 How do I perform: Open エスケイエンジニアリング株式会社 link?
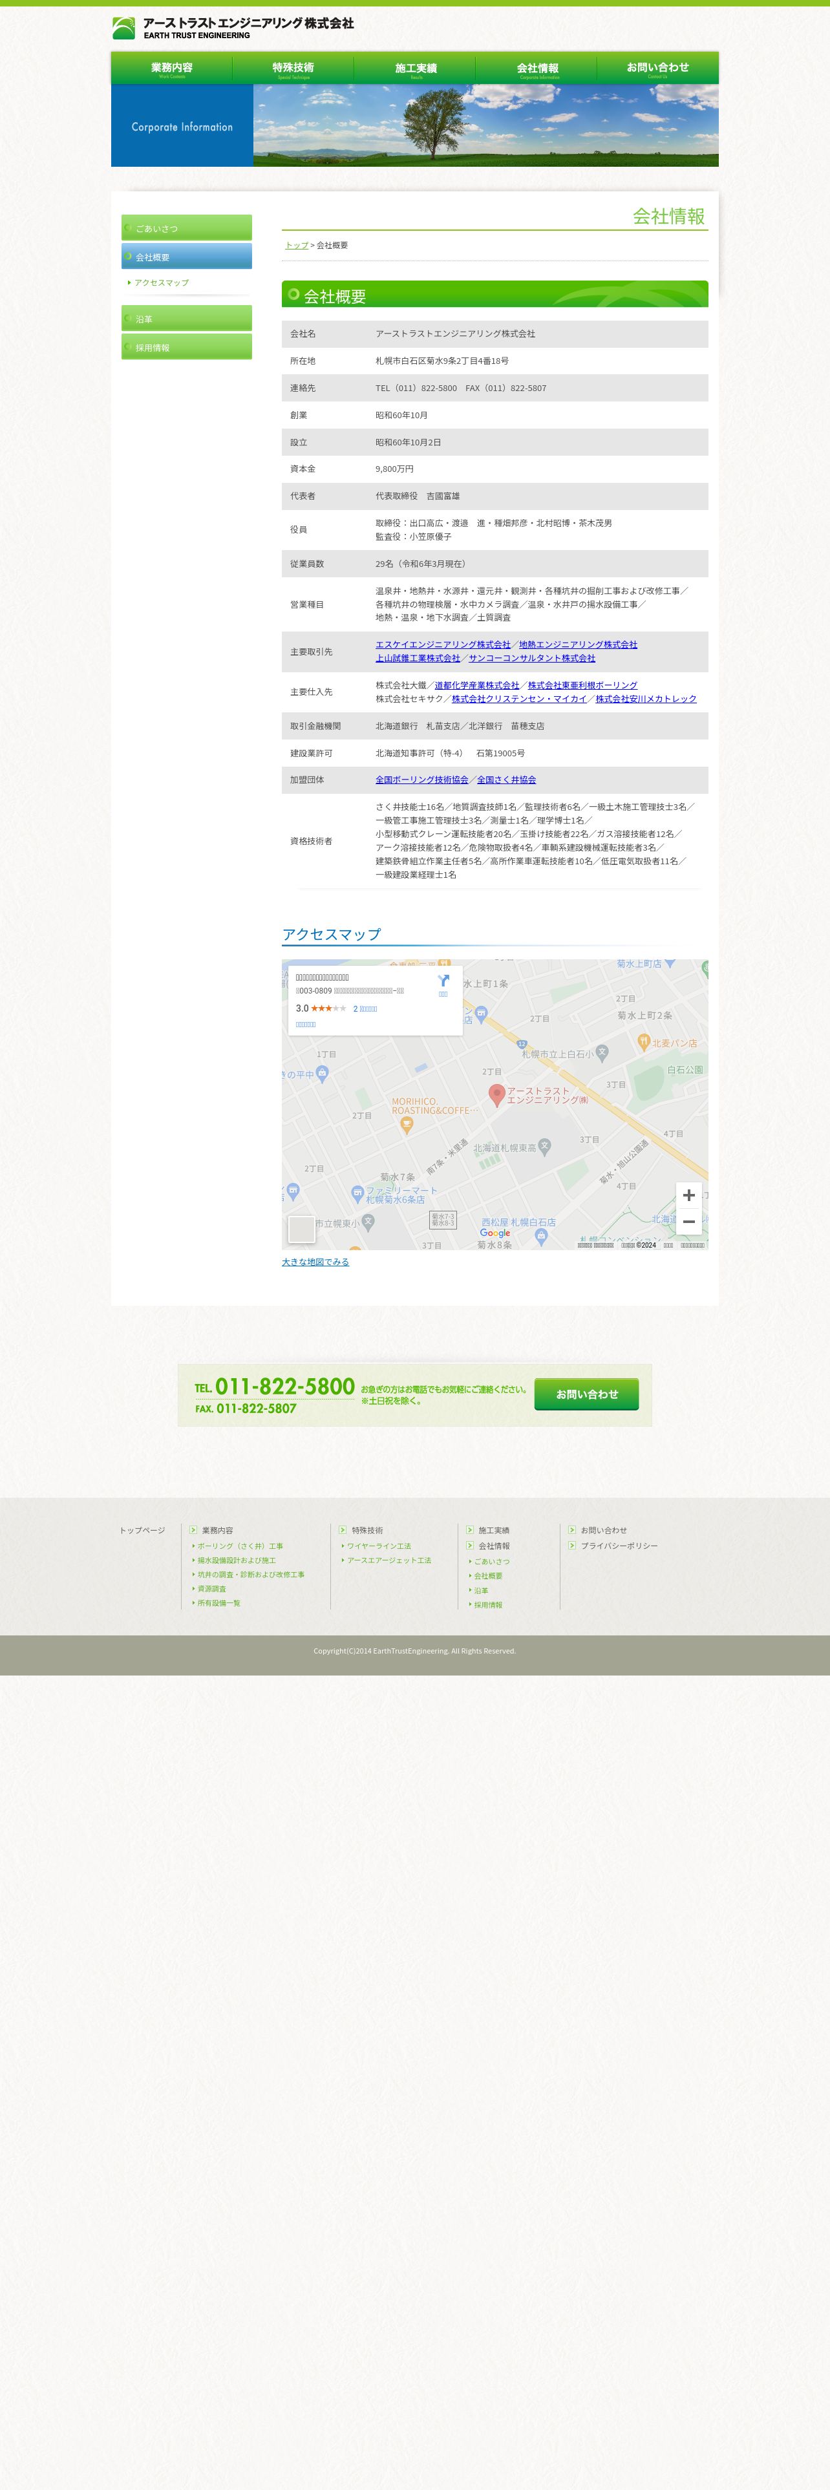pos(443,644)
